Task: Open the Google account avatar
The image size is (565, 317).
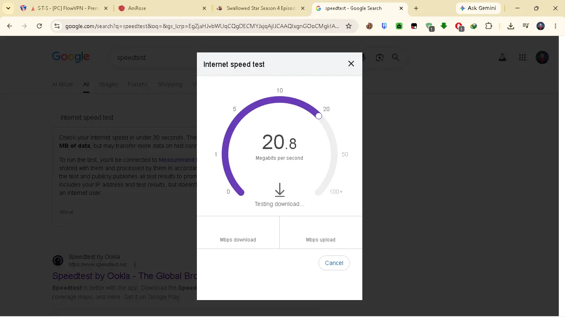Action: (542, 57)
